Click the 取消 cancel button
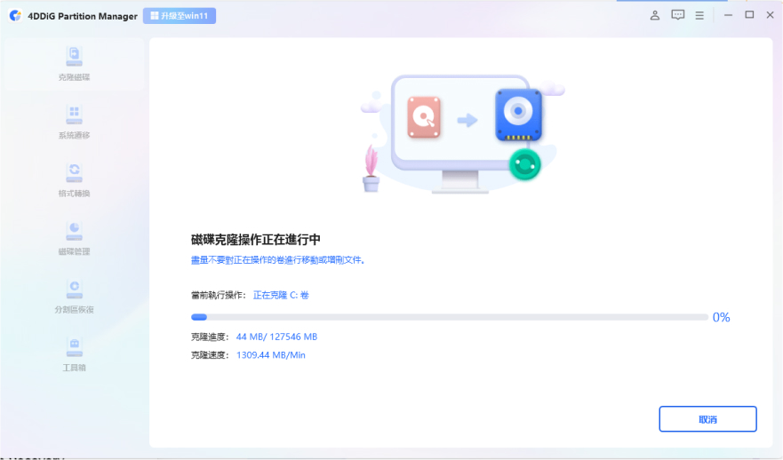783x460 pixels. pos(707,419)
